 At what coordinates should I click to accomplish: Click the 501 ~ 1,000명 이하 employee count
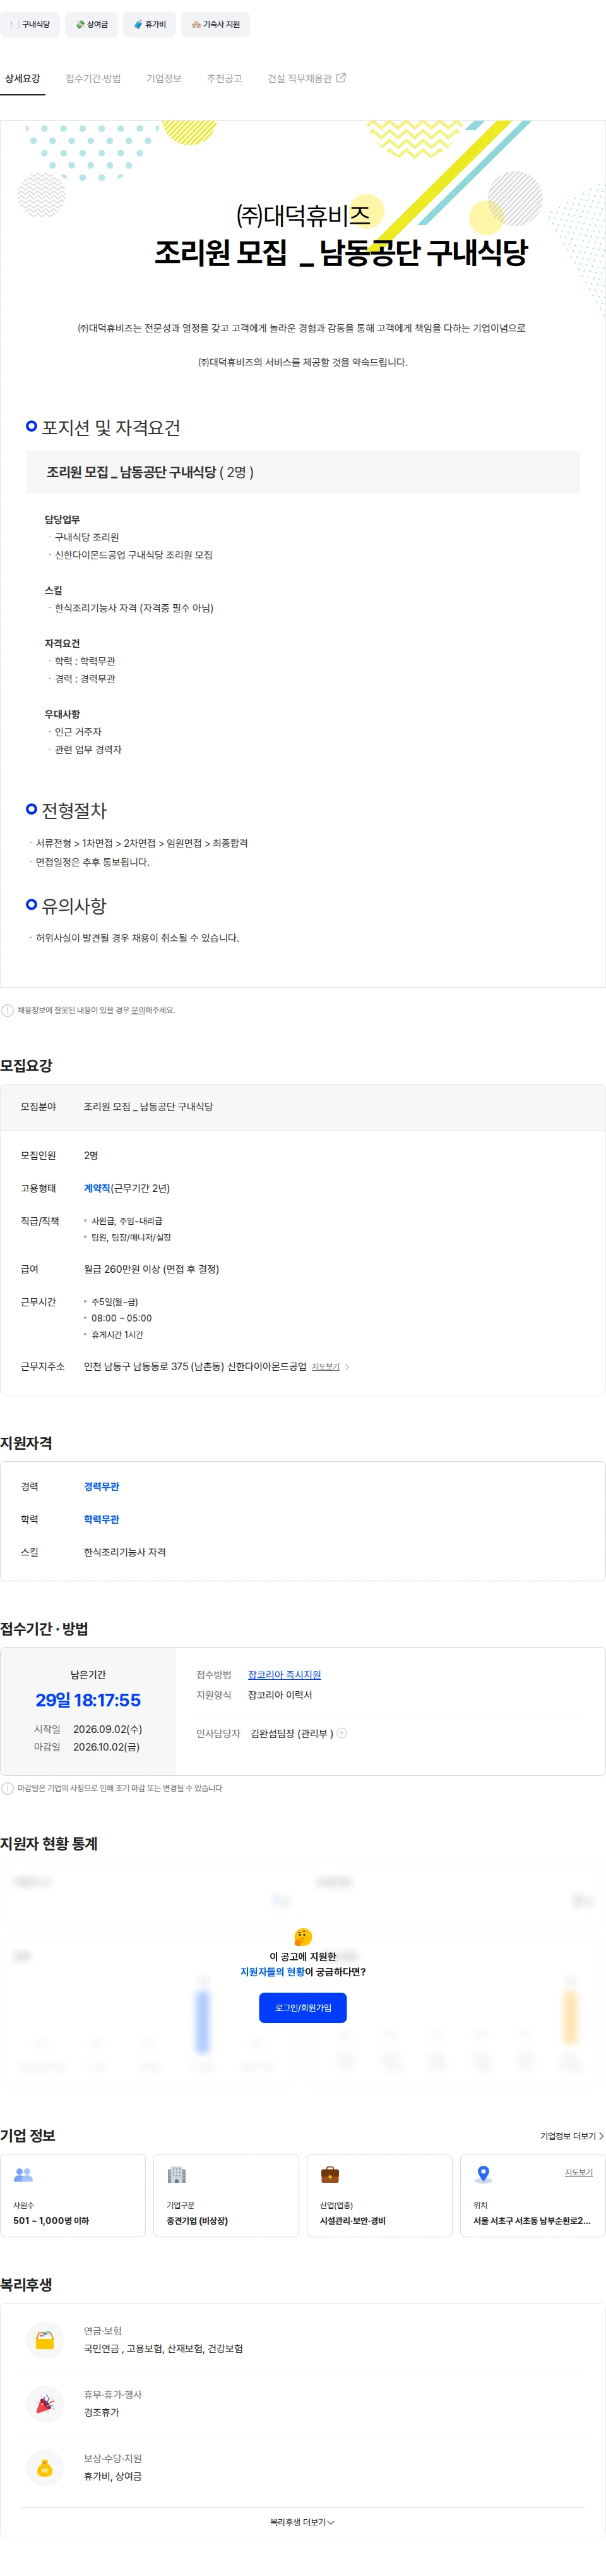click(x=51, y=2220)
